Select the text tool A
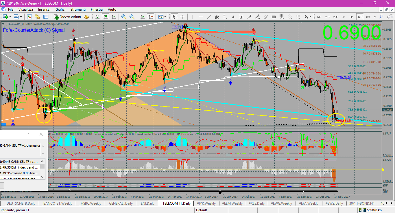 tap(233, 17)
